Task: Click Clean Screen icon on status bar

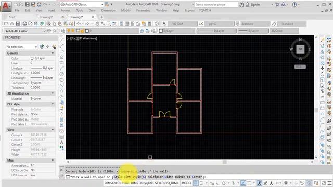Action: pyautogui.click(x=324, y=183)
